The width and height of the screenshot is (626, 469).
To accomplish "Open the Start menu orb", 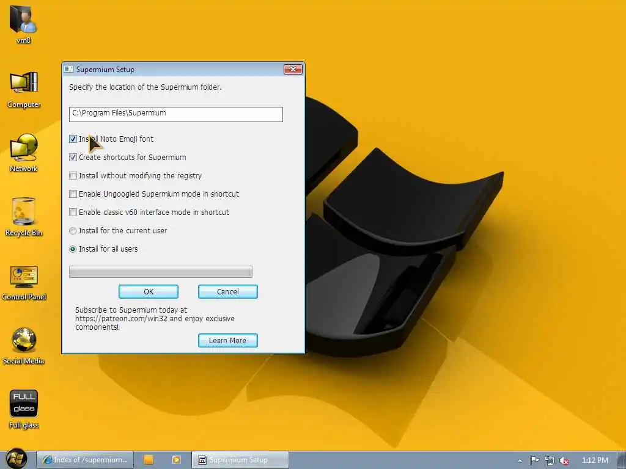I will click(17, 459).
